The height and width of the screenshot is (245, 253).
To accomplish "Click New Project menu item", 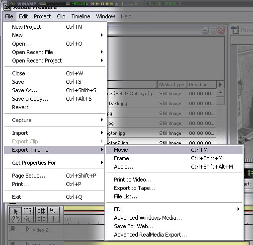I will [55, 27].
